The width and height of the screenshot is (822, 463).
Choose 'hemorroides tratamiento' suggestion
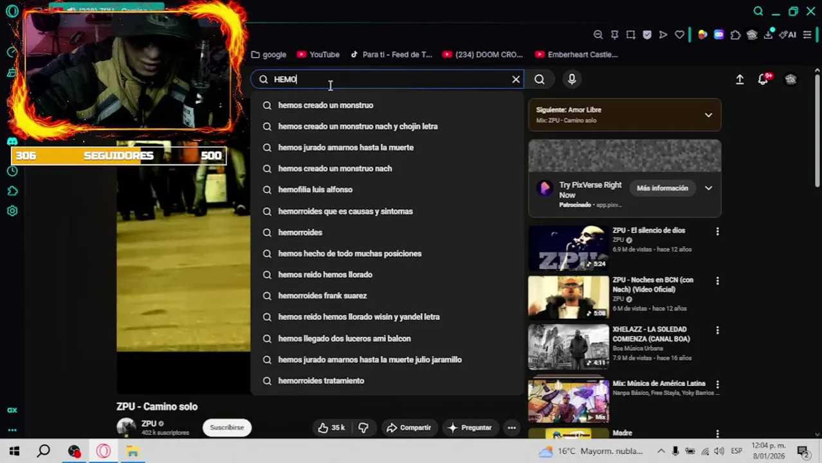tap(387, 381)
